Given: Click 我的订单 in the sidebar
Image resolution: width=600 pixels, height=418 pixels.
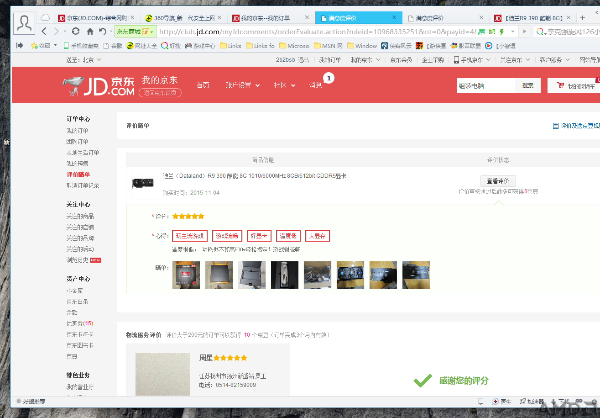Looking at the screenshot, I should [x=77, y=131].
